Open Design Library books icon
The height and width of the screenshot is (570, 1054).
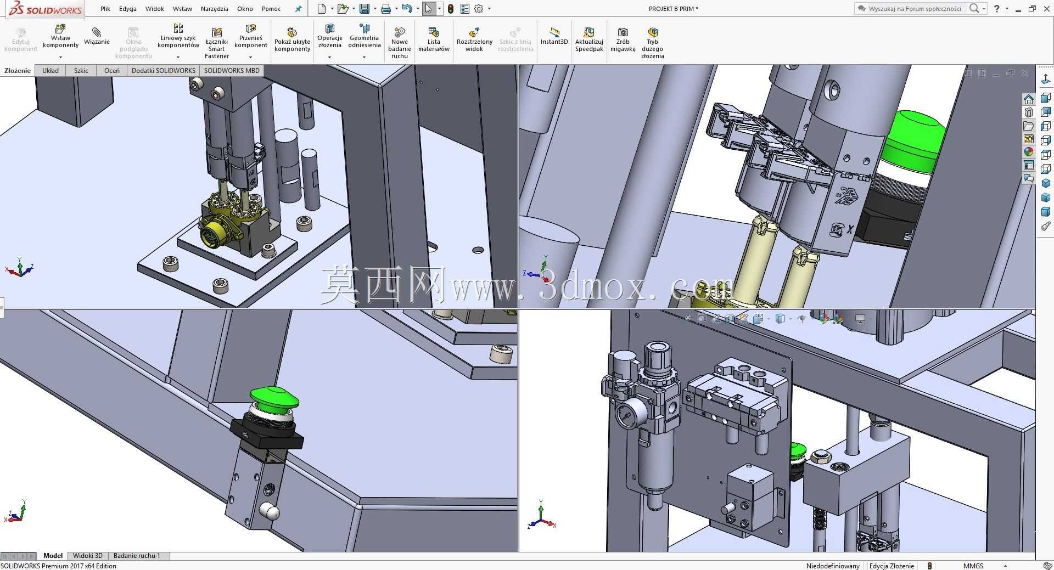point(1029,112)
